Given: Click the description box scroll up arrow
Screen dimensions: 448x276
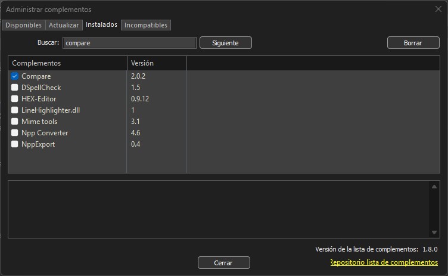Looking at the screenshot, I should 434,187.
